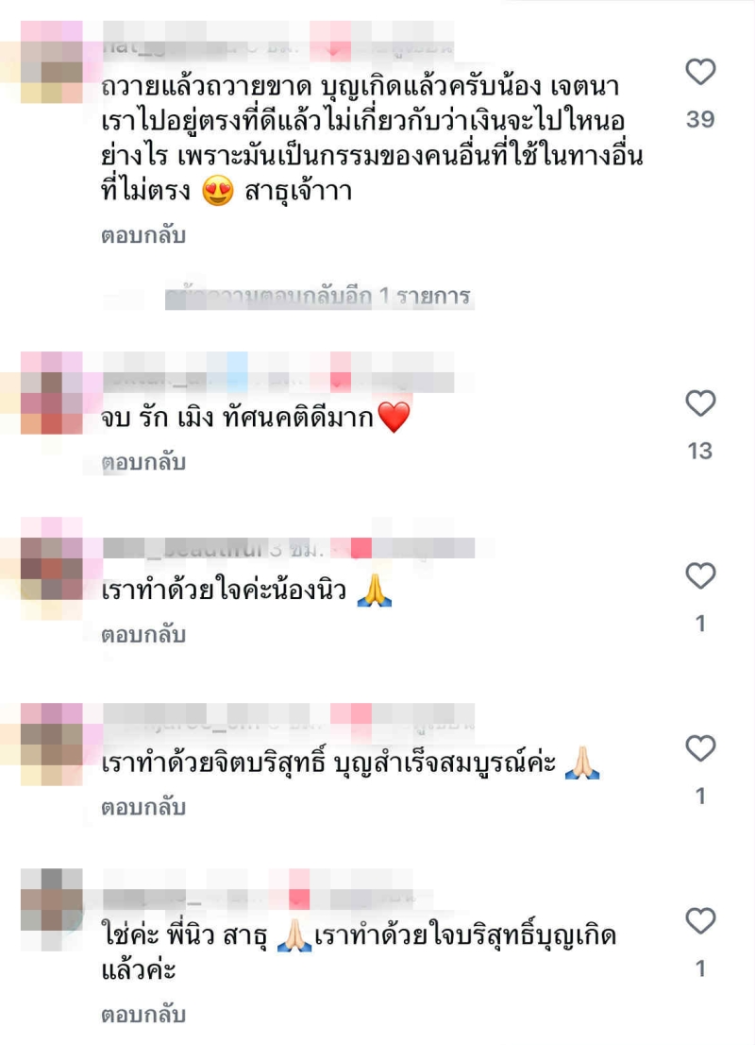Open fourth commenter's avatar
The image size is (755, 1045).
tap(52, 745)
